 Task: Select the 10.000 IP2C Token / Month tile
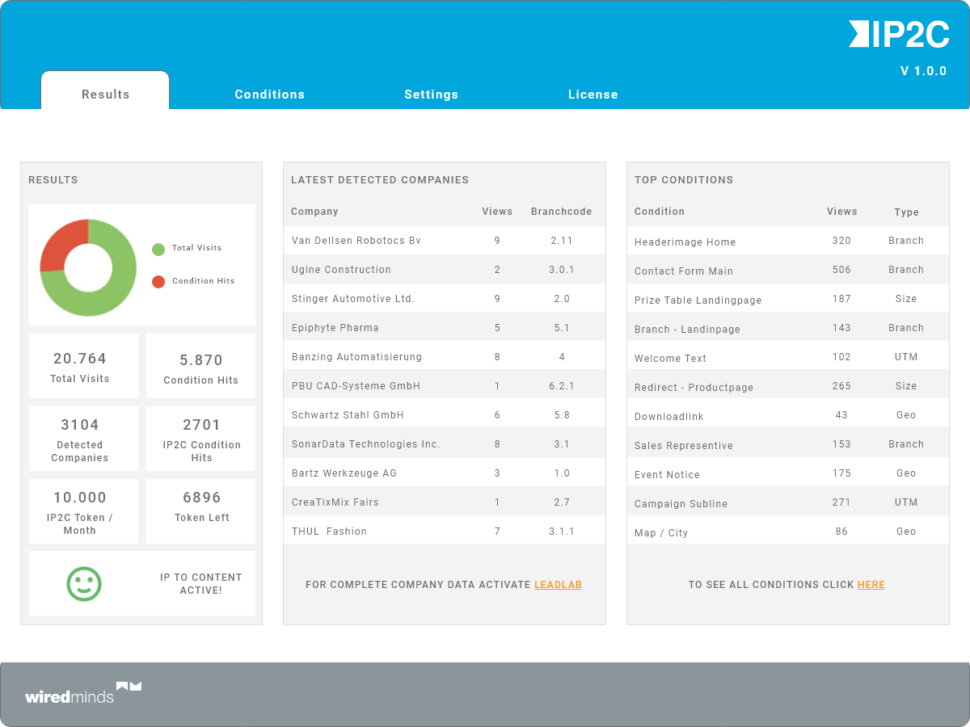pos(84,511)
